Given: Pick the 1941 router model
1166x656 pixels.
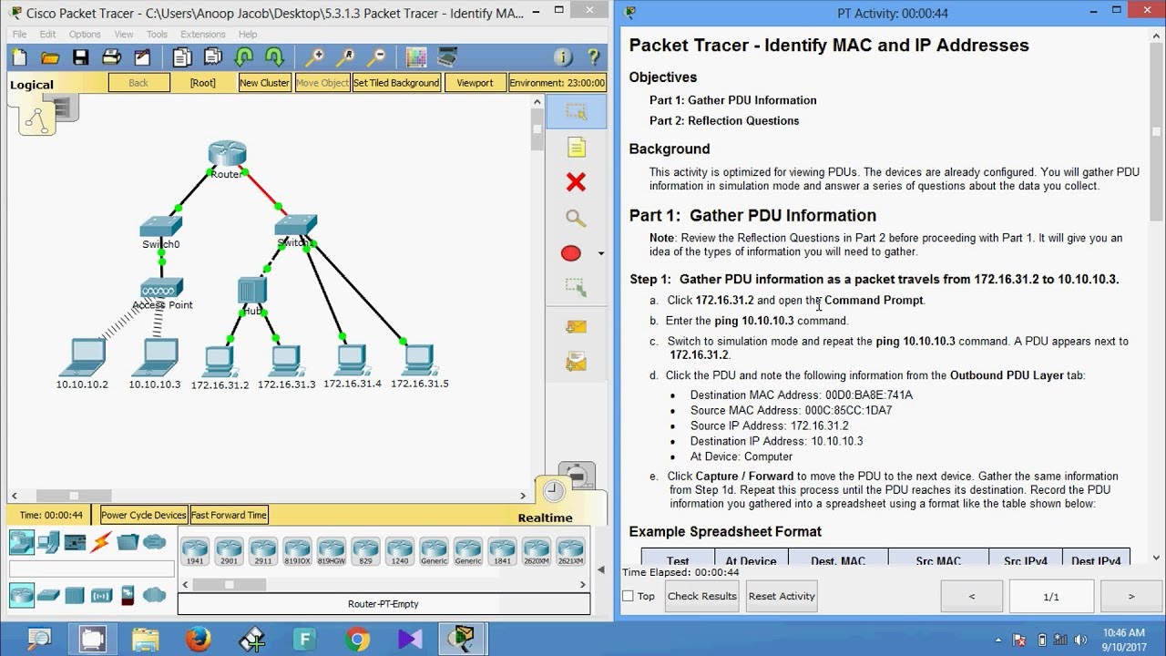Looking at the screenshot, I should click(x=195, y=550).
